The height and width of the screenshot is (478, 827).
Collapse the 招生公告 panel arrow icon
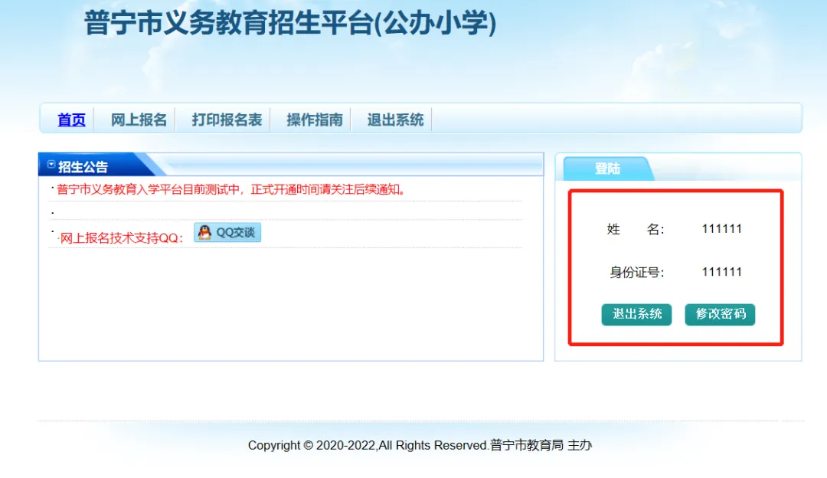coord(51,165)
